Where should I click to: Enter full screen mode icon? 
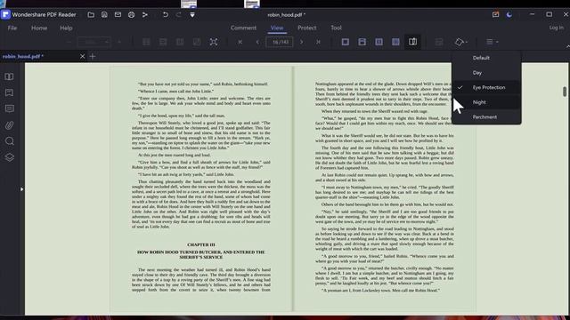(x=214, y=42)
